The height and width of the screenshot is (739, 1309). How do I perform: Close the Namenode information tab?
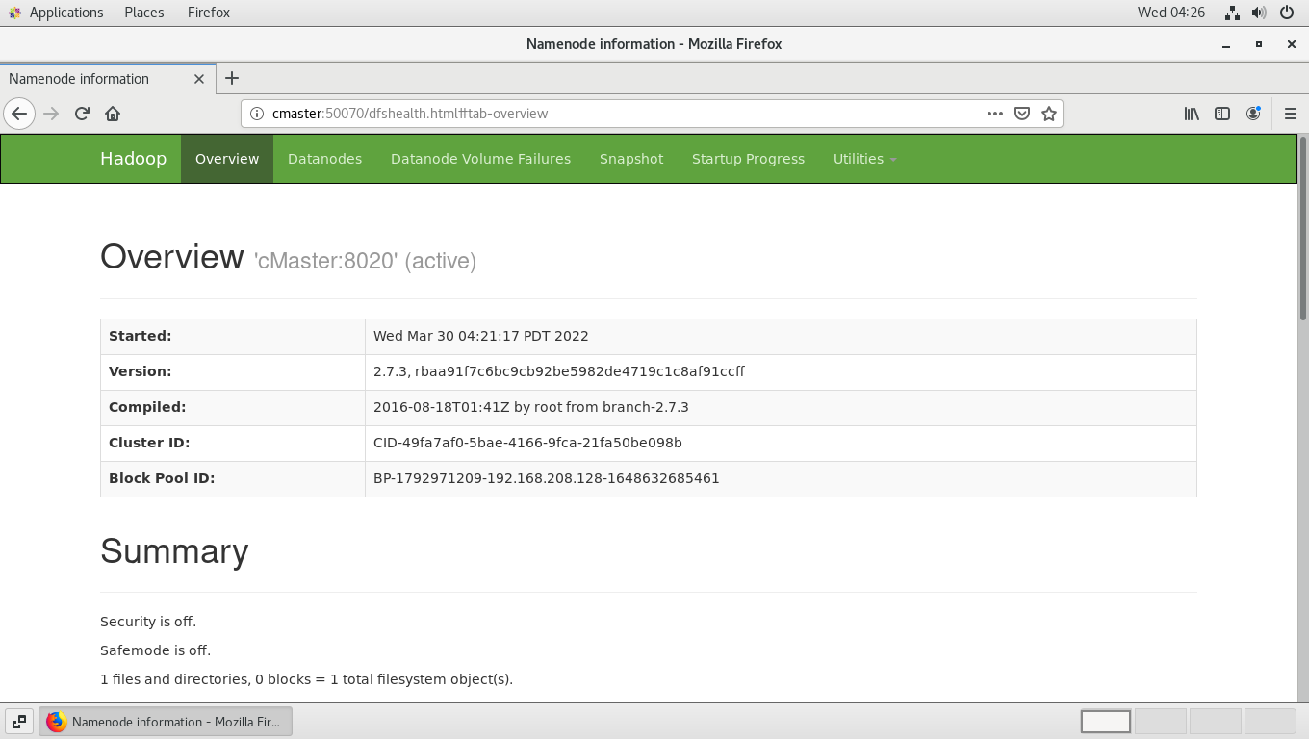[x=199, y=79]
